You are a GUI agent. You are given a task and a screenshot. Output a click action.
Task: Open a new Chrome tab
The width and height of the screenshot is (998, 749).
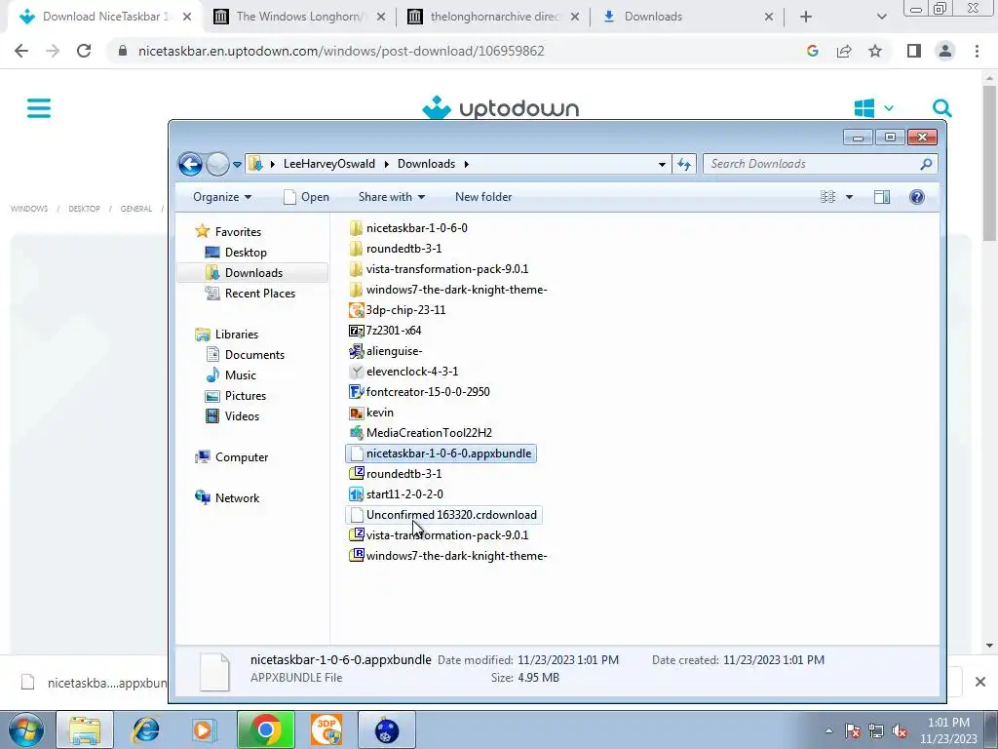806,18
